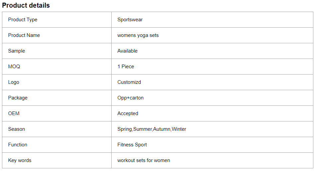Select the Product Name label

tap(24, 35)
